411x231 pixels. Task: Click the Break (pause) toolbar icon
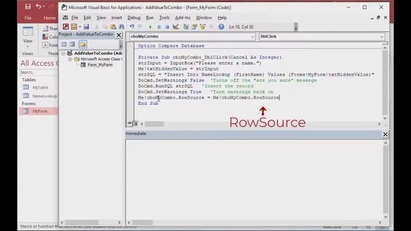point(159,27)
